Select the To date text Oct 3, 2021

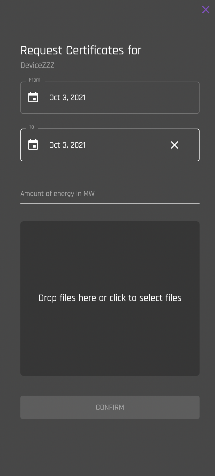(x=67, y=145)
